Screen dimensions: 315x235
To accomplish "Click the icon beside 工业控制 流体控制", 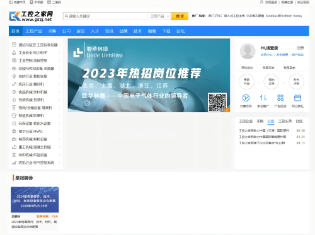I will (x=14, y=60).
